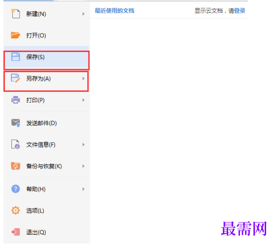The image size is (276, 244).
Task: Click the file info document icon
Action: (x=16, y=144)
